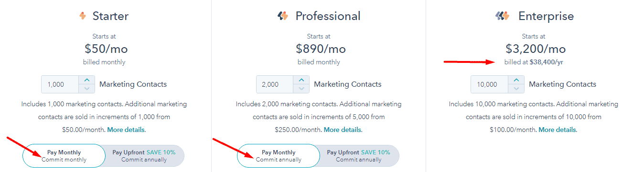Click the Starter plan lightning icon
This screenshot has height=172, width=633.
tap(83, 16)
